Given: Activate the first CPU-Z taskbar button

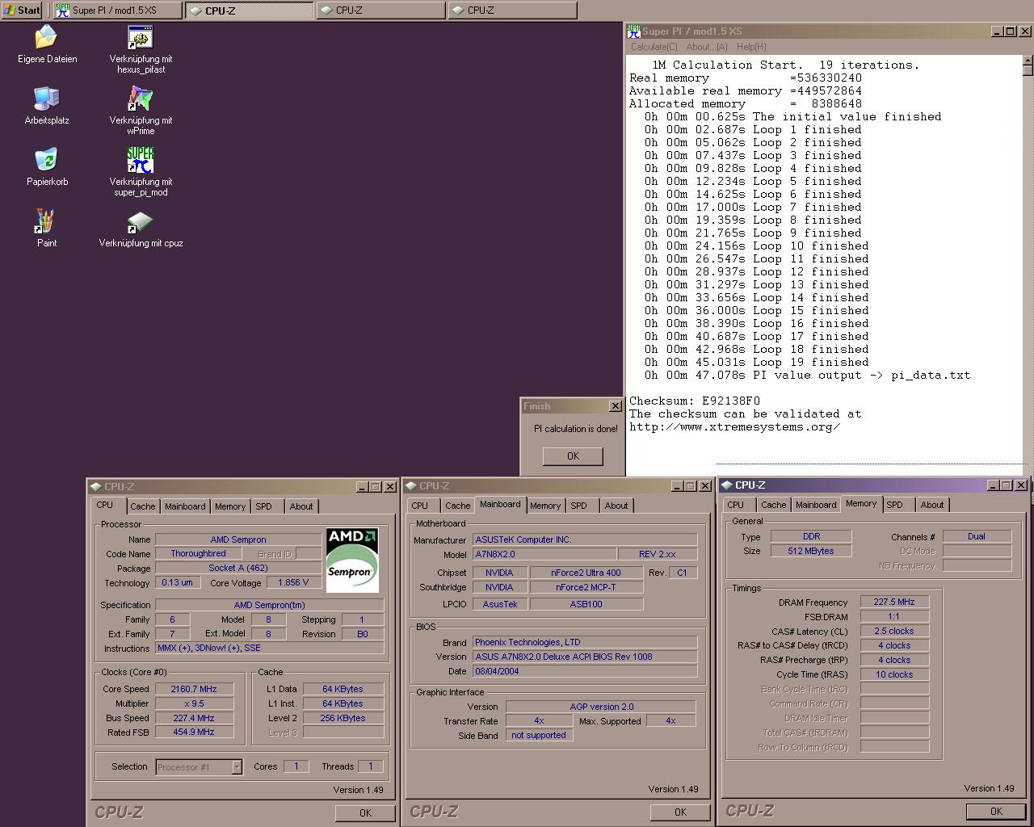Looking at the screenshot, I should coord(249,10).
